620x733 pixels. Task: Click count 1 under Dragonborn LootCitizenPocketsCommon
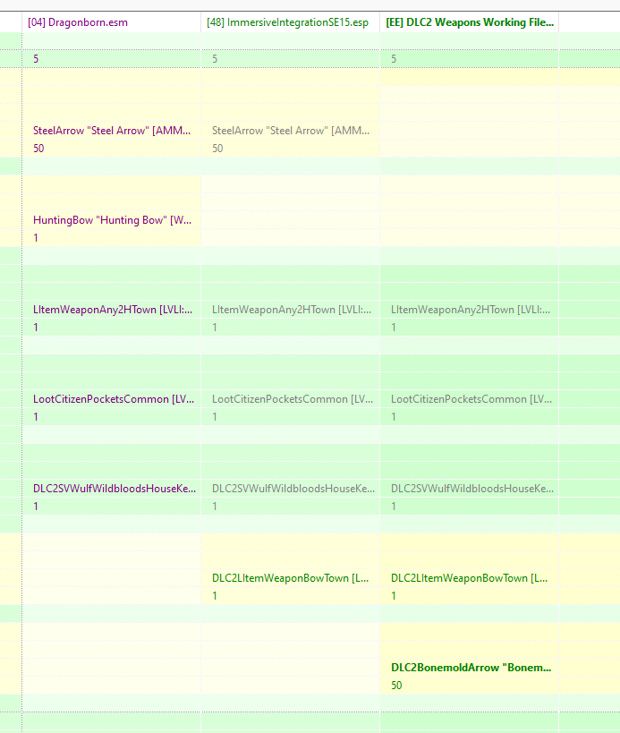coord(36,417)
